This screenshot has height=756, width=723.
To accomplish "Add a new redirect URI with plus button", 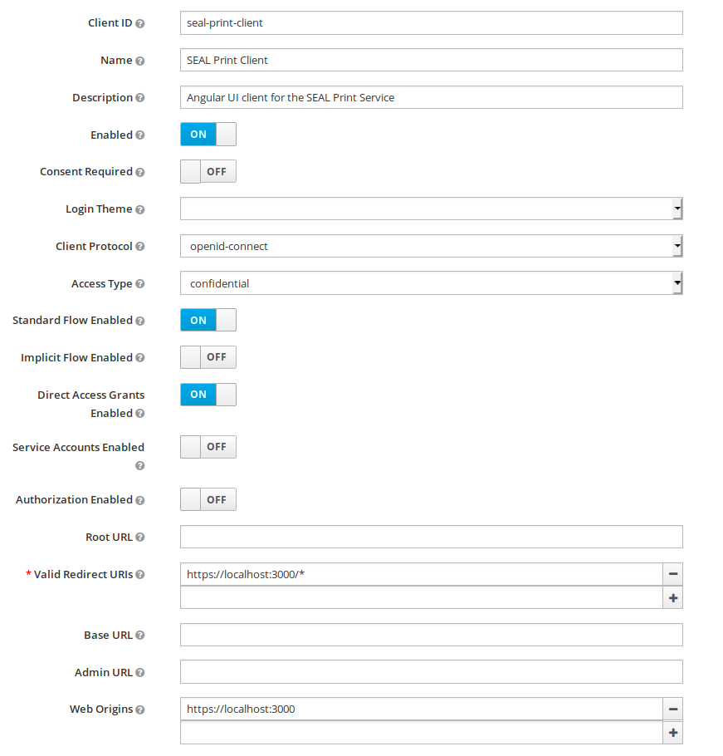I will click(x=672, y=597).
